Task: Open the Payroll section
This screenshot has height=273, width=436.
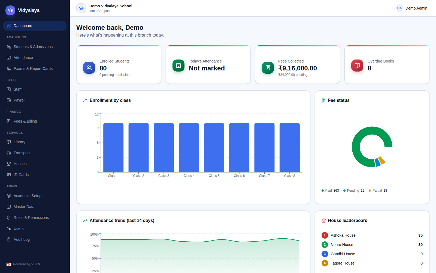Action: click(35, 100)
